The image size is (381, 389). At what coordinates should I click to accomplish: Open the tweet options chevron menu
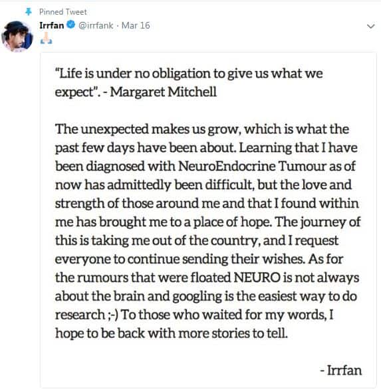(x=371, y=26)
